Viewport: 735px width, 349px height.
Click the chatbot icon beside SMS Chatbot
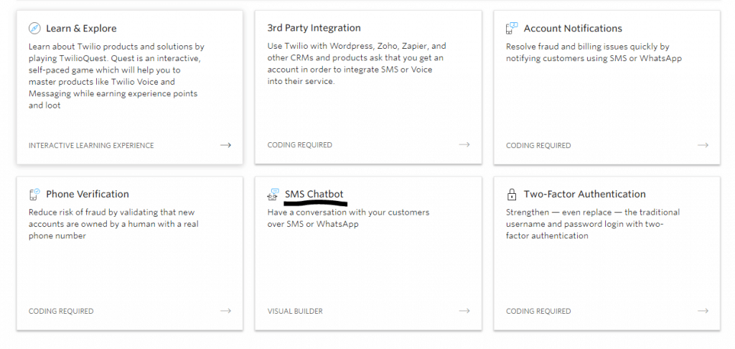[273, 194]
